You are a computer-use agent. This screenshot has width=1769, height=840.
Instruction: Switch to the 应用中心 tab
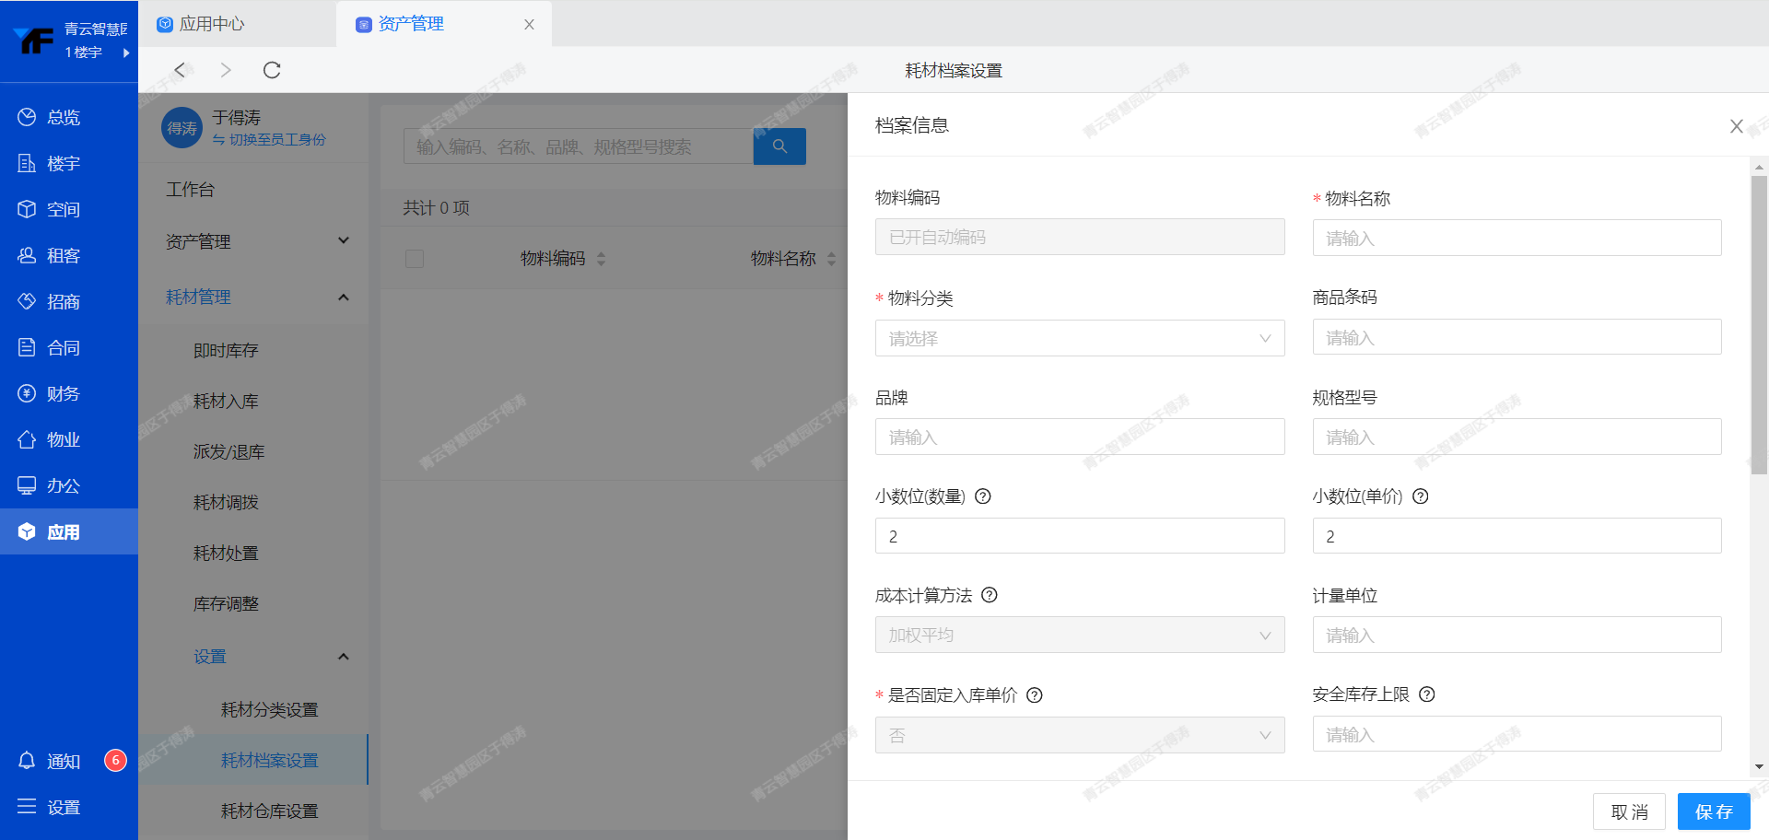click(x=212, y=24)
